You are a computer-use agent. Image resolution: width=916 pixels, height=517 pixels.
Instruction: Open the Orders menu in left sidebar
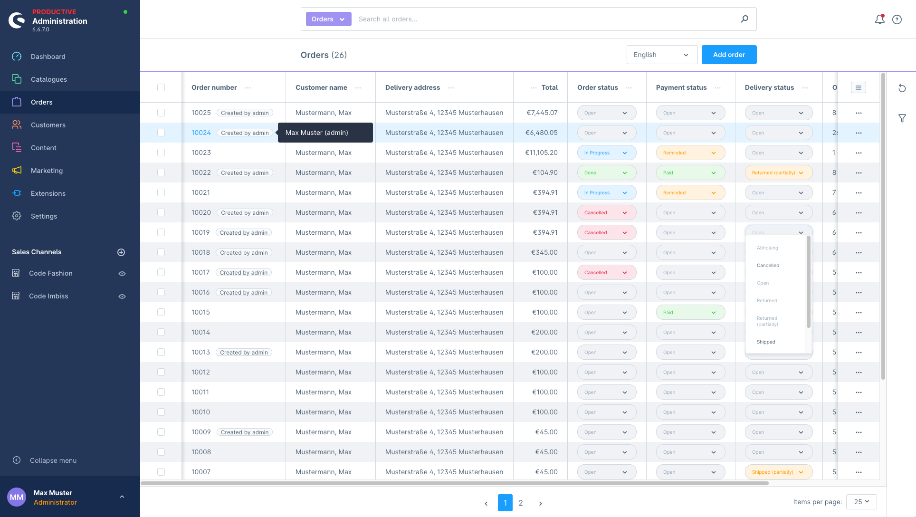42,101
